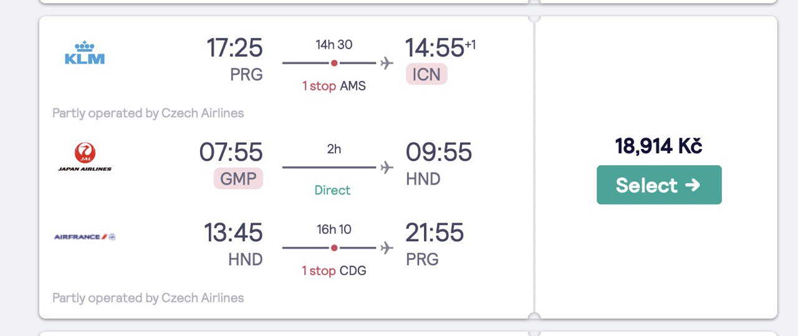This screenshot has height=336, width=798.
Task: Click the plane icon on the PRG–ICN leg
Action: coord(387,63)
